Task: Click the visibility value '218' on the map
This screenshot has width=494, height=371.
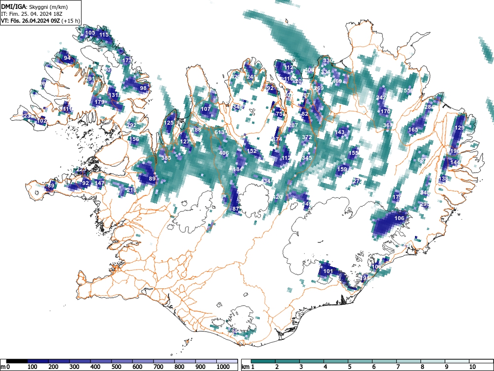Action: coord(132,190)
